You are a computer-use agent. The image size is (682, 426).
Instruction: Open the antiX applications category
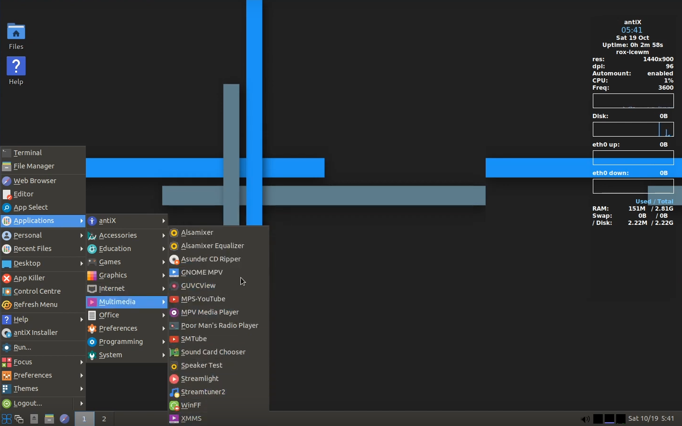pyautogui.click(x=127, y=221)
